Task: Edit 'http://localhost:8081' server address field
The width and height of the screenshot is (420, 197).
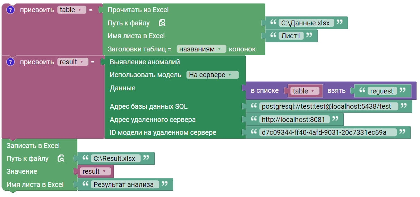Action: click(x=294, y=120)
